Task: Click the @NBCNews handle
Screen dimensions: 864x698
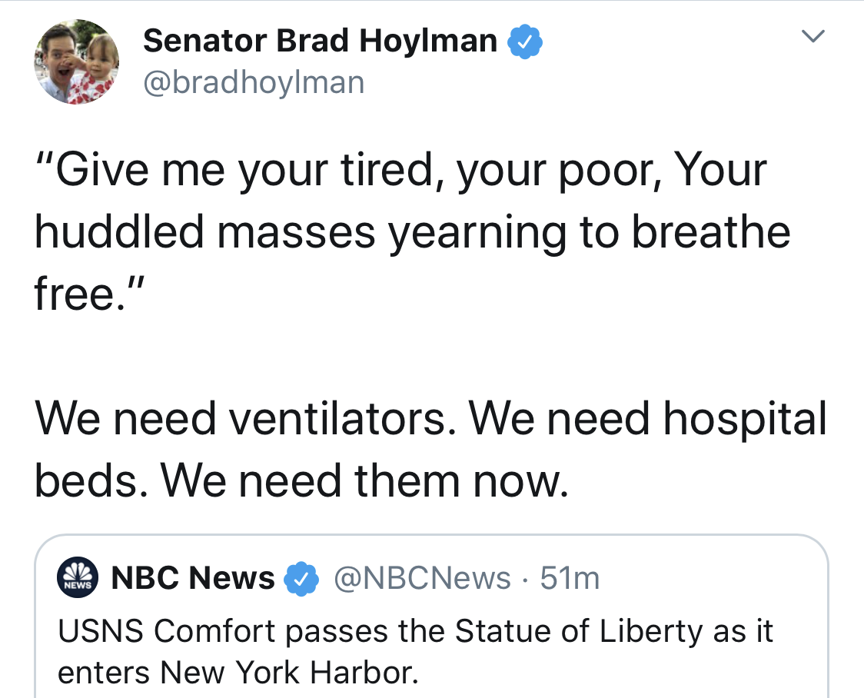Action: coord(420,578)
